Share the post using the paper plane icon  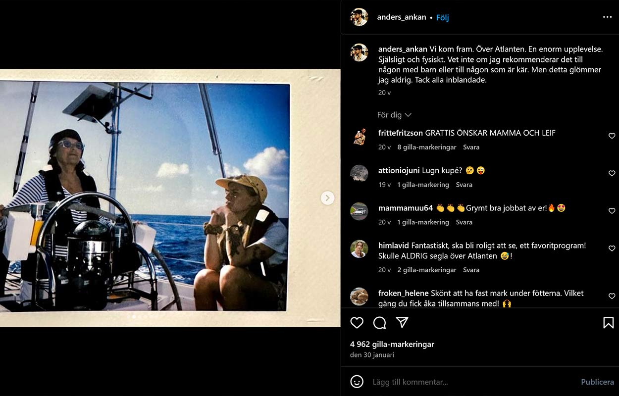(x=402, y=323)
